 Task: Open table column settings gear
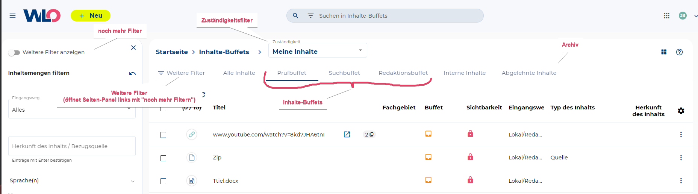[x=681, y=111]
